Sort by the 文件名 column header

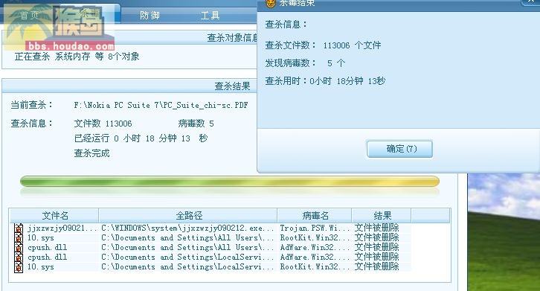[54, 216]
